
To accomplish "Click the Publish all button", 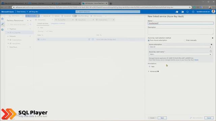I will (x=32, y=16).
